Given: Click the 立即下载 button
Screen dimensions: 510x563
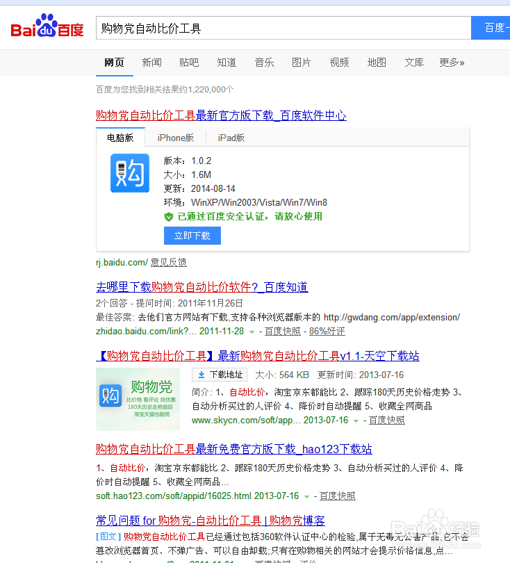Looking at the screenshot, I should point(192,236).
